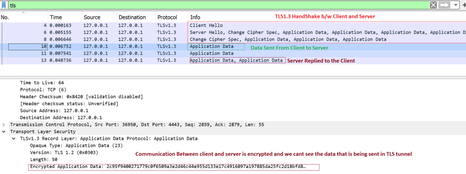The width and height of the screenshot is (466, 174).
Task: Click into the tls filter input field
Action: pos(218,5)
